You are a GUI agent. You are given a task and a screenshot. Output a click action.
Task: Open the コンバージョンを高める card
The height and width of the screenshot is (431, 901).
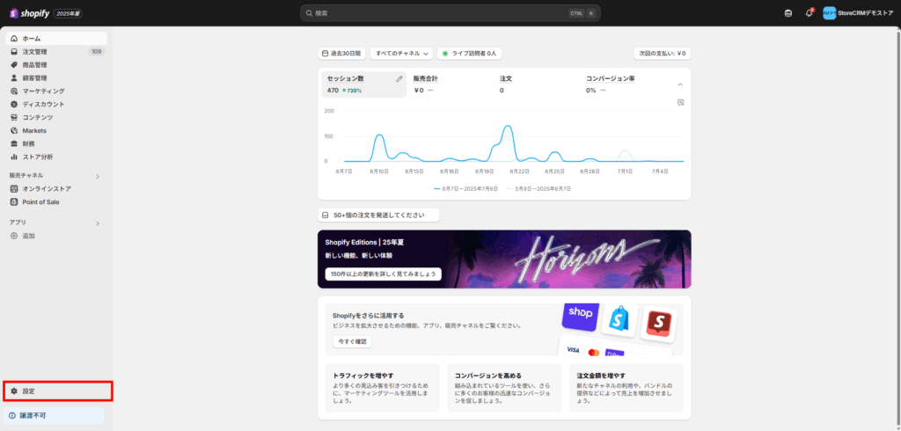tap(504, 388)
